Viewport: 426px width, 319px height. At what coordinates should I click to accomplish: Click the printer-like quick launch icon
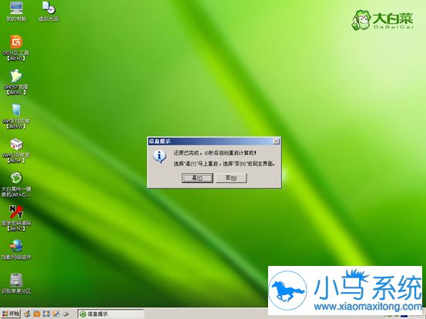click(x=27, y=314)
